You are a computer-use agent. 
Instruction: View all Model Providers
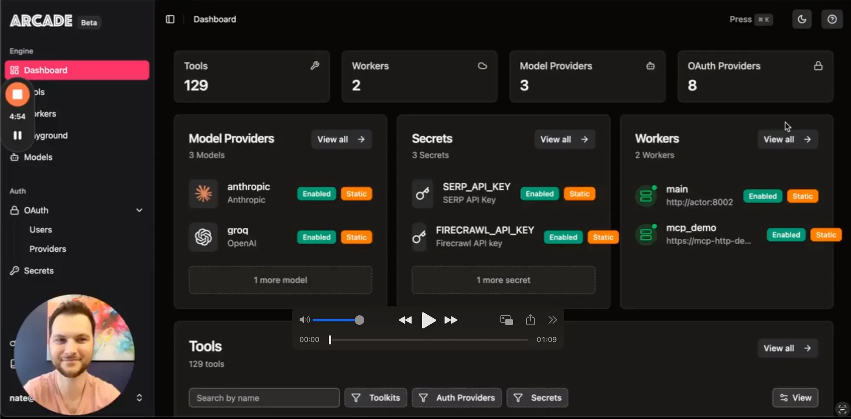pos(341,140)
